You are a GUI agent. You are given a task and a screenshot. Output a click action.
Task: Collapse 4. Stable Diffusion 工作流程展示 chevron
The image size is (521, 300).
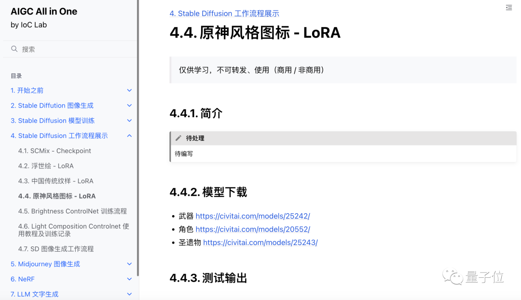[x=129, y=136]
